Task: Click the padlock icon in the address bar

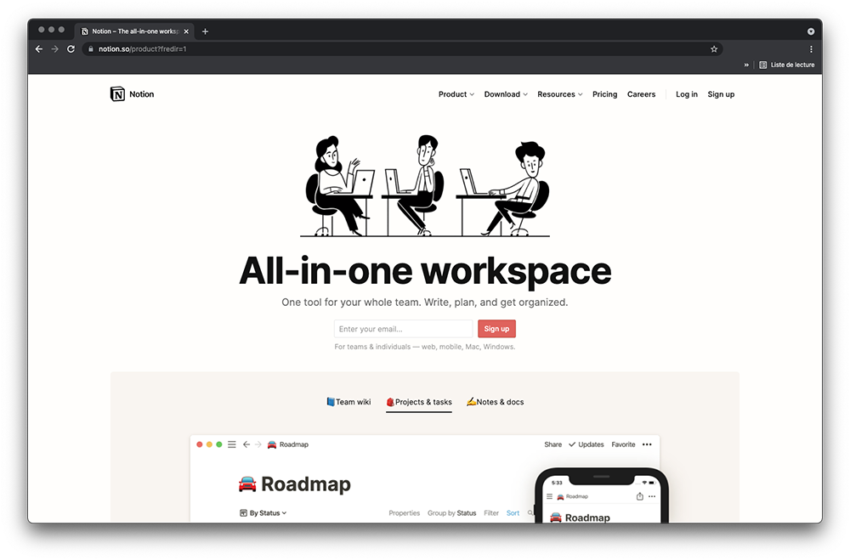Action: [91, 48]
